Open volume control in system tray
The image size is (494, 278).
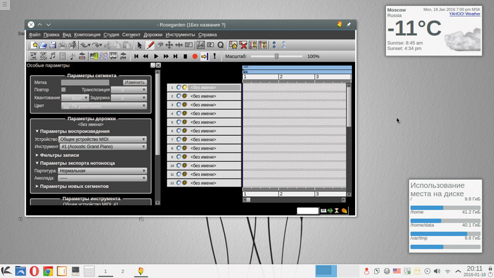pyautogui.click(x=437, y=271)
